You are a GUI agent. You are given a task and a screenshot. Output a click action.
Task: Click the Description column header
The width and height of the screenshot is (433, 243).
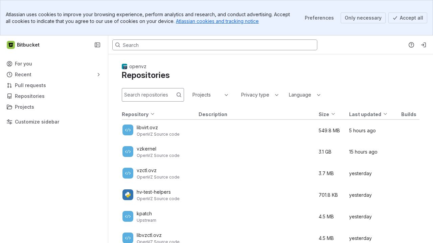213,114
